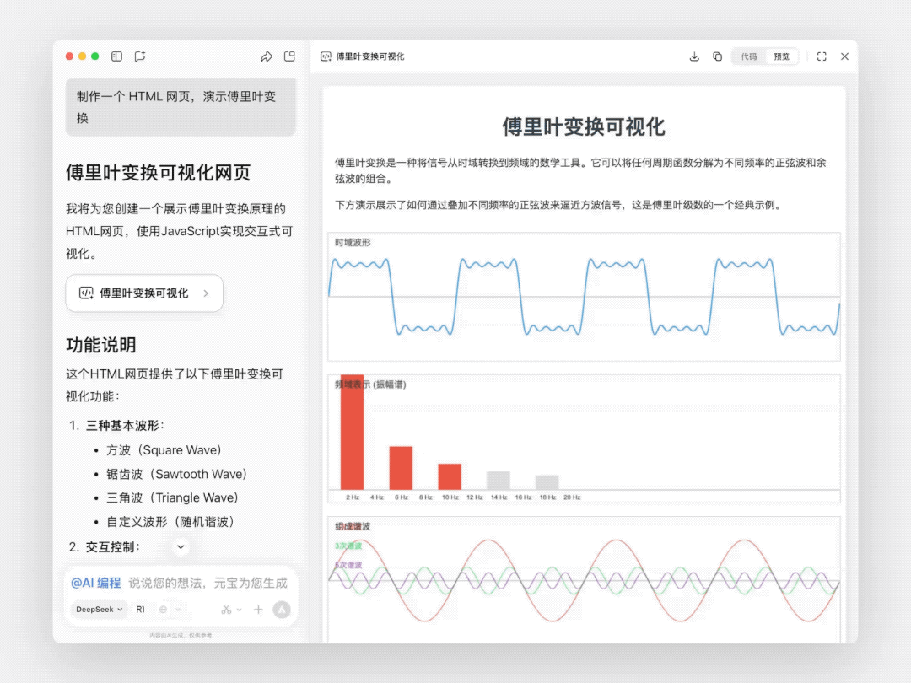Click the @AI 编程 link
The width and height of the screenshot is (911, 683).
click(x=96, y=583)
